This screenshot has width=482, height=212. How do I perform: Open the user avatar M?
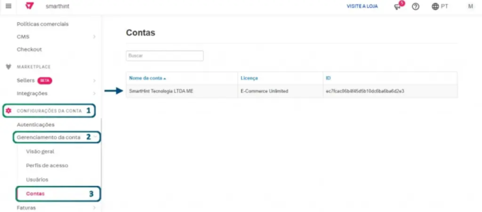[x=470, y=7]
